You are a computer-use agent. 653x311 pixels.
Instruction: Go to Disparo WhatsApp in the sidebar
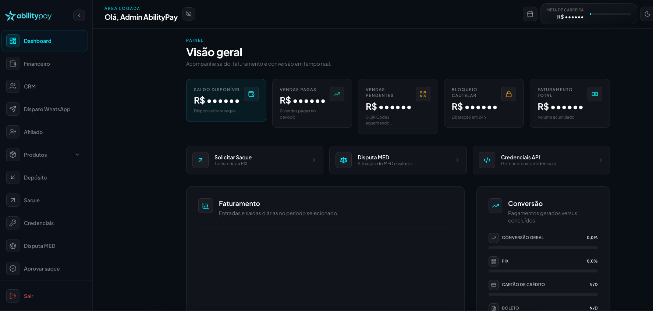coord(45,109)
